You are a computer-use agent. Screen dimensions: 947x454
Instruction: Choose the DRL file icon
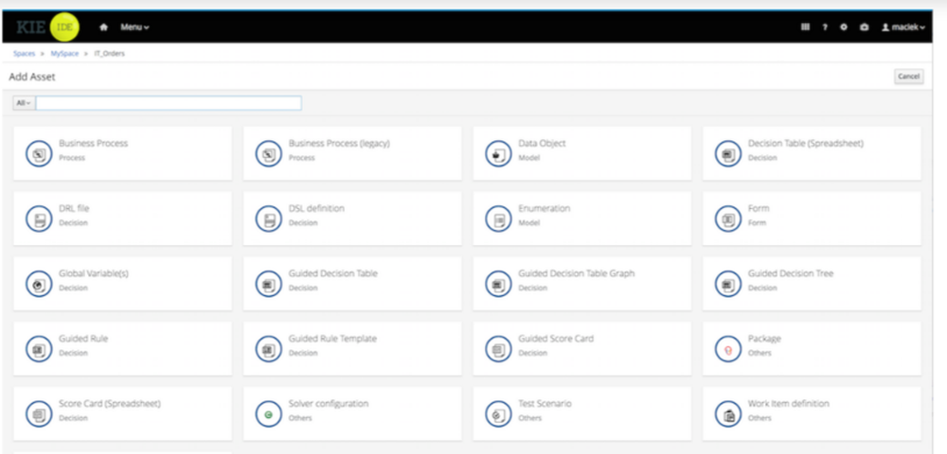click(39, 218)
